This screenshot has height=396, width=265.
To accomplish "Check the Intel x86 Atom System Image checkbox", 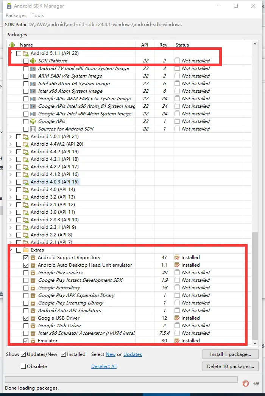I will (x=26, y=91).
